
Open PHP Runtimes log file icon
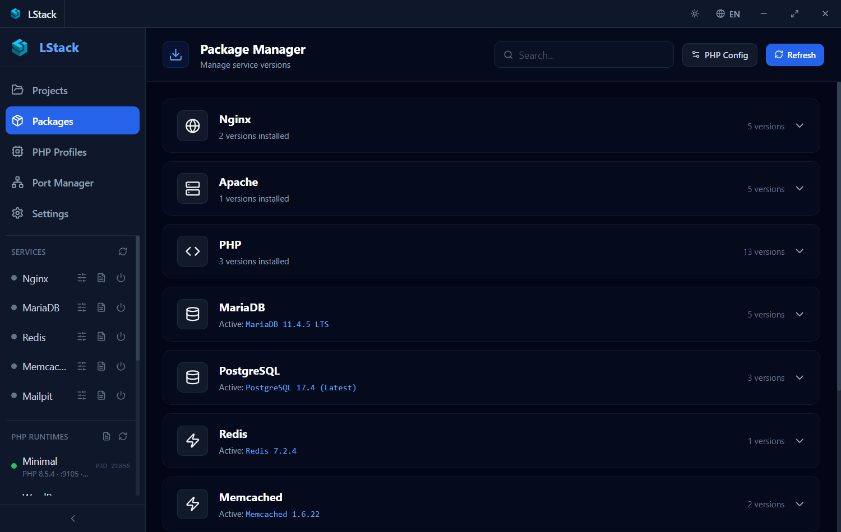tap(107, 436)
